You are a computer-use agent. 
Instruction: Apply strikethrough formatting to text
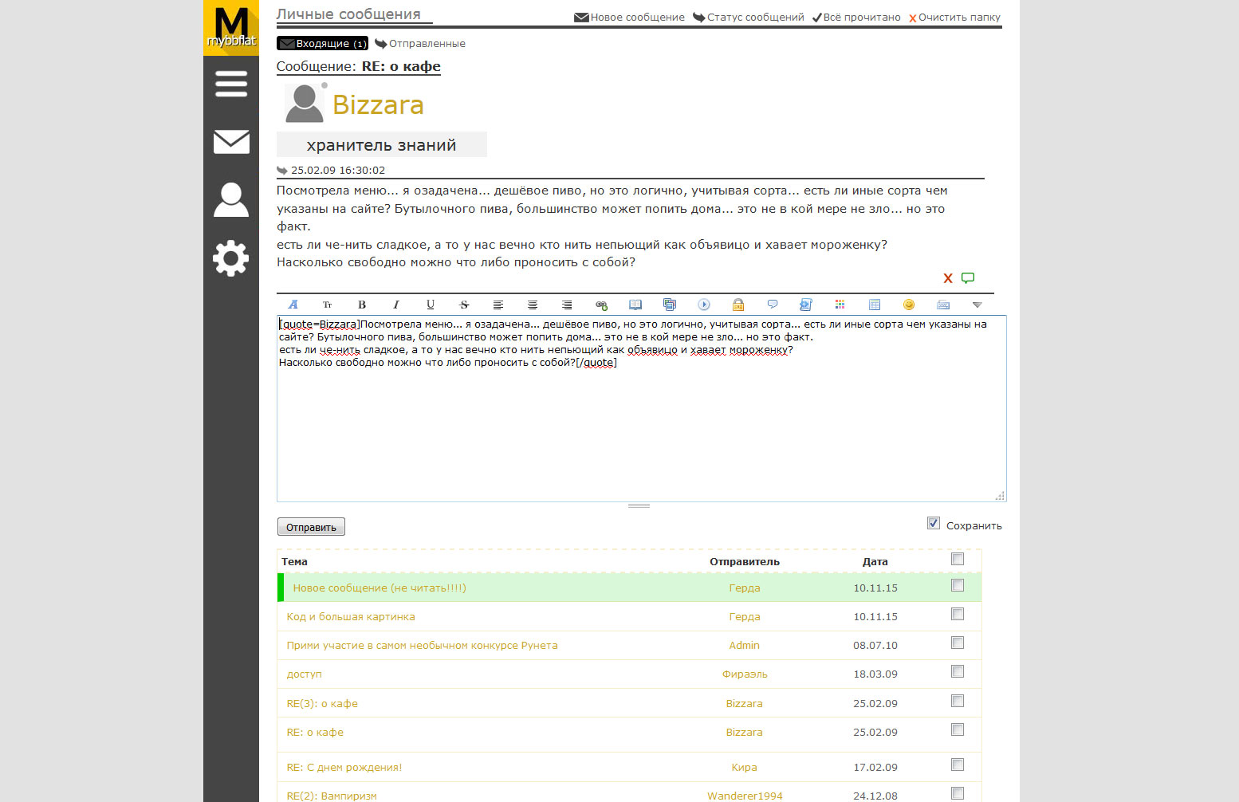tap(465, 305)
